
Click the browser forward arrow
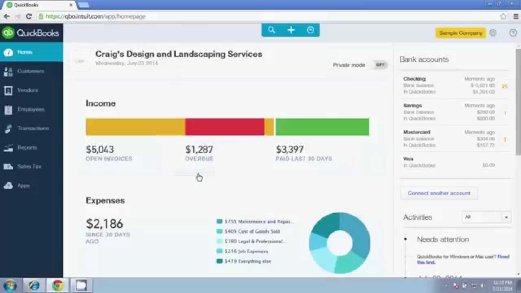point(18,16)
